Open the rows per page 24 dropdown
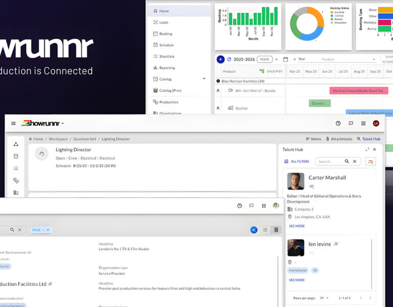393x307 pixels. pos(324,298)
